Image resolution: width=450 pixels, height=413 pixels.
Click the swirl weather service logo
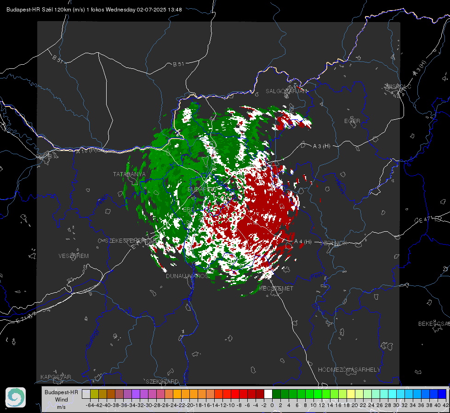pyautogui.click(x=16, y=397)
